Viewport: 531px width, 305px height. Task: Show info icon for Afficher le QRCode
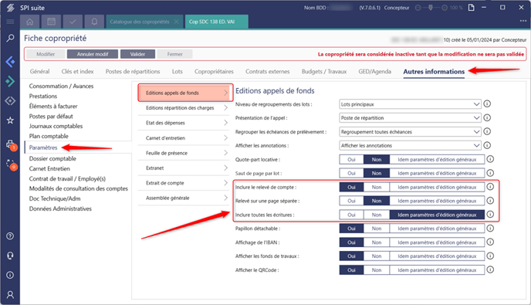click(490, 269)
